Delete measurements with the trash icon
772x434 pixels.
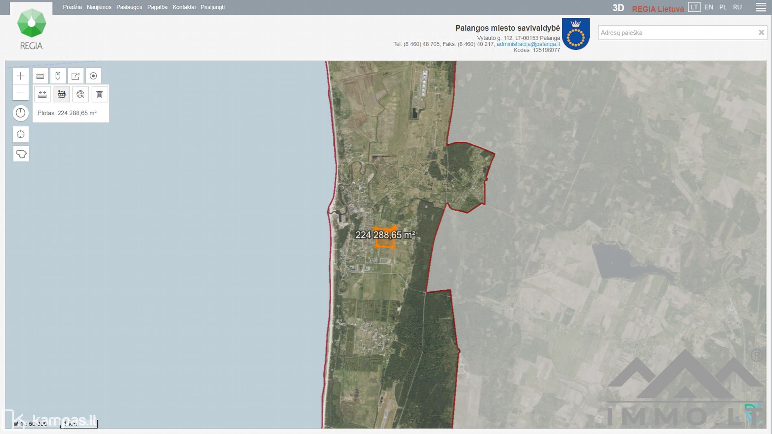coord(100,95)
